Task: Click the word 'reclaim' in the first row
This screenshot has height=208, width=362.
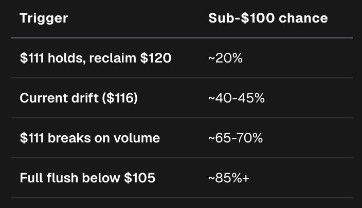Action: click(x=113, y=58)
